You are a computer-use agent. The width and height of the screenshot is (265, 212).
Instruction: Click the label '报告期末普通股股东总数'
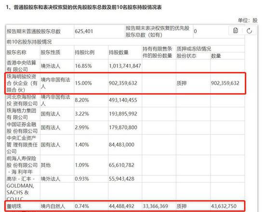(x=34, y=31)
